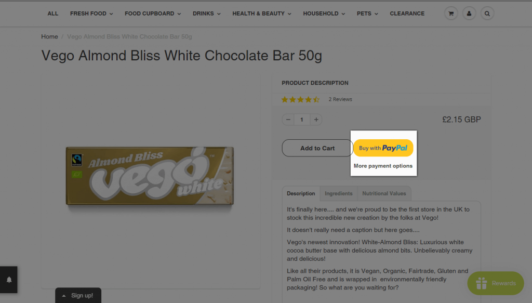Image resolution: width=532 pixels, height=303 pixels.
Task: Go to the Home breadcrumb link
Action: 49,37
